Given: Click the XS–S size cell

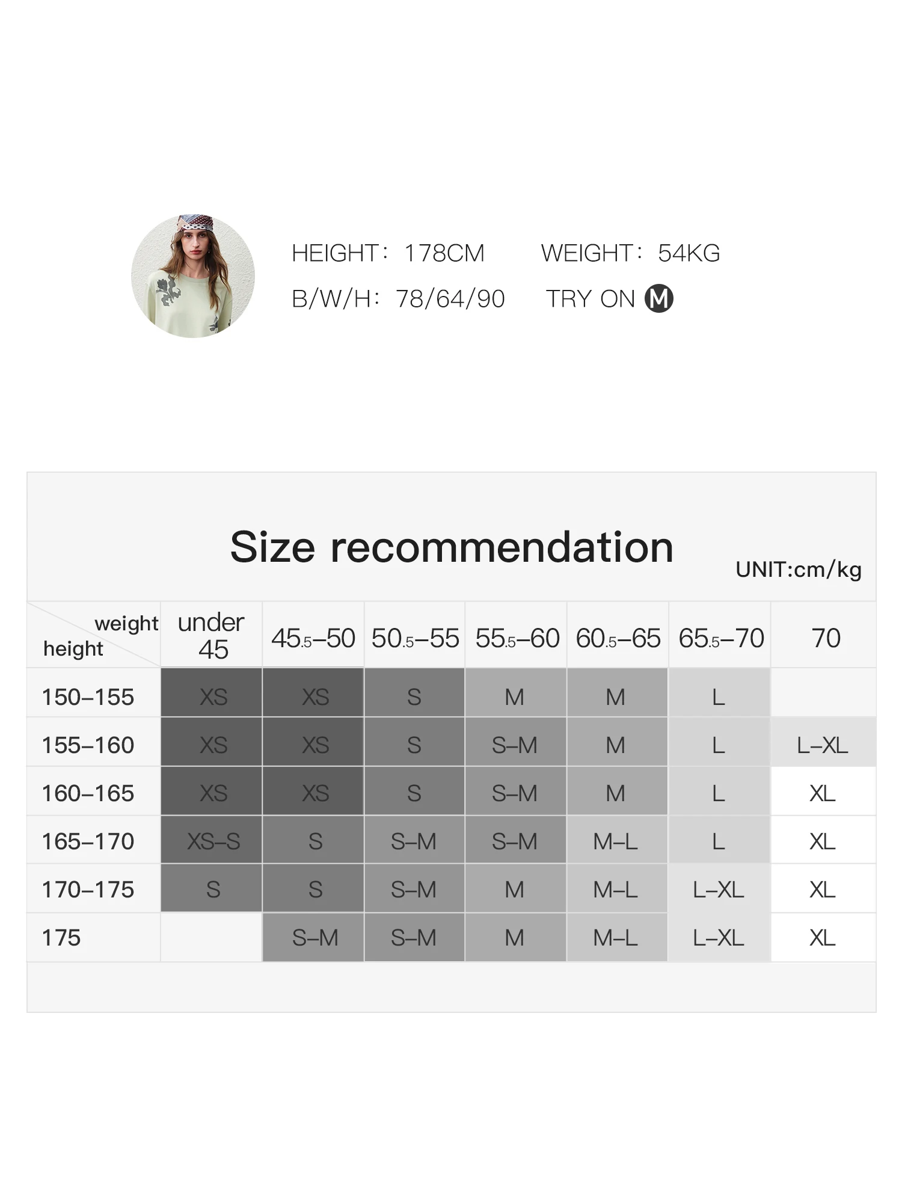Looking at the screenshot, I should [213, 841].
